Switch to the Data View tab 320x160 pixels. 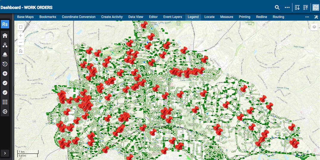pyautogui.click(x=136, y=17)
